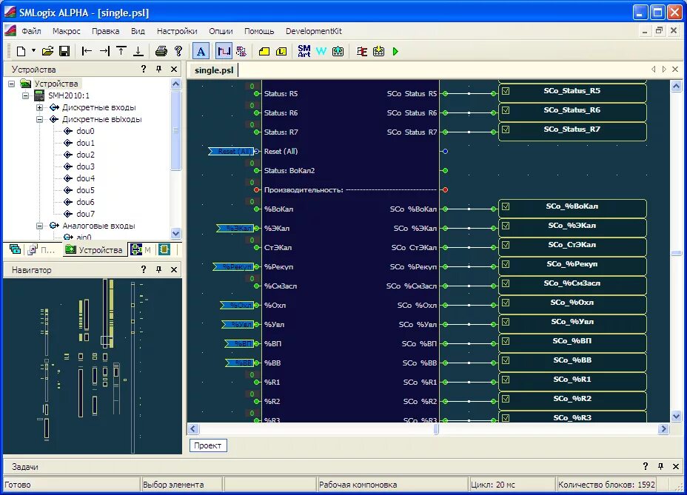Open the panel tab labeled П...

pyautogui.click(x=41, y=249)
